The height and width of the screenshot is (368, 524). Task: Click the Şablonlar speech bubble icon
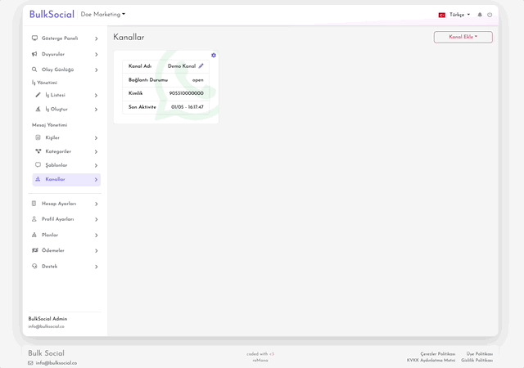click(x=38, y=165)
